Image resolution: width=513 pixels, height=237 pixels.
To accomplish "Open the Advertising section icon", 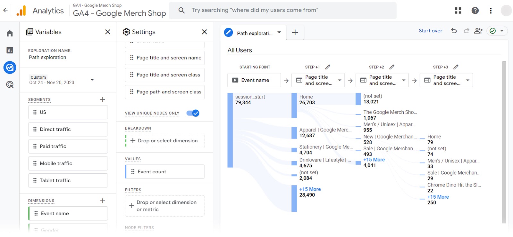I will tap(10, 85).
